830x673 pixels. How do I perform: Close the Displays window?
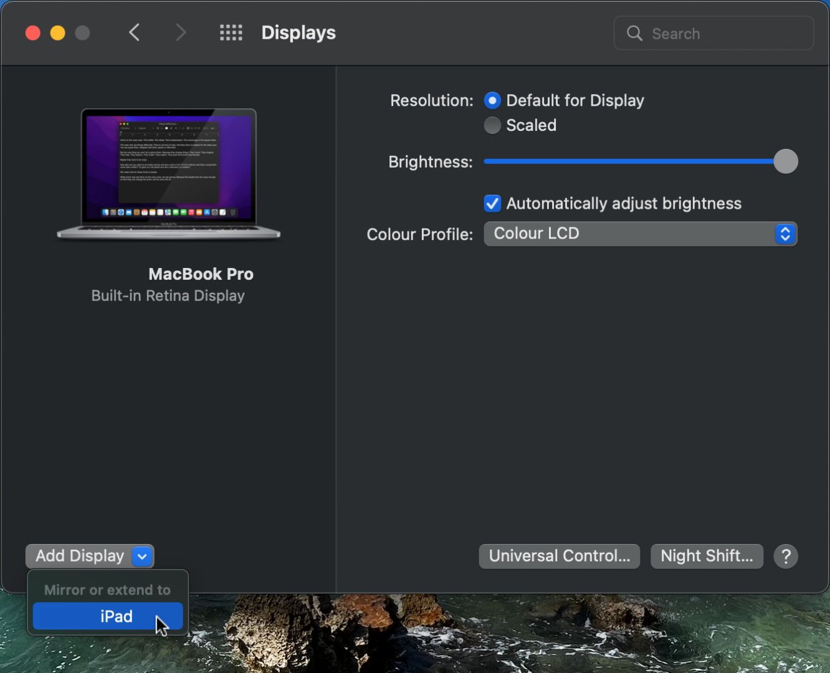click(x=33, y=33)
